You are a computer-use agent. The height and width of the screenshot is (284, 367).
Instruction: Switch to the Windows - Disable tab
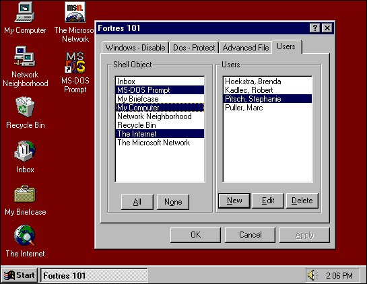tap(135, 48)
